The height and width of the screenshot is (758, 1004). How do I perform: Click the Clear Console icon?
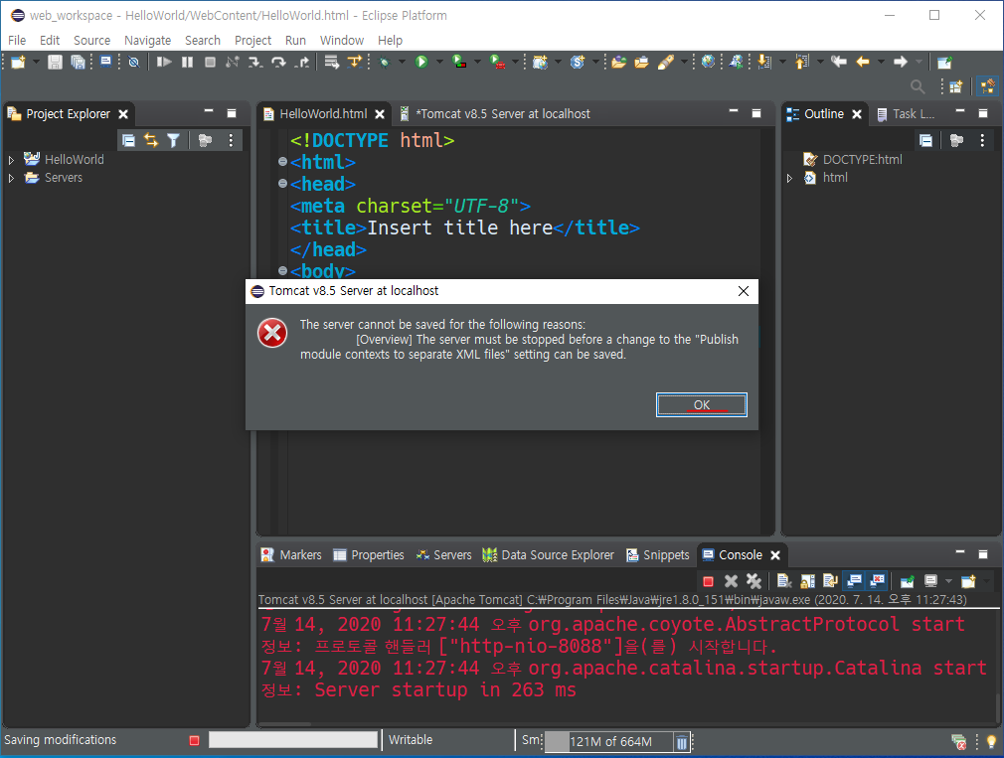784,581
